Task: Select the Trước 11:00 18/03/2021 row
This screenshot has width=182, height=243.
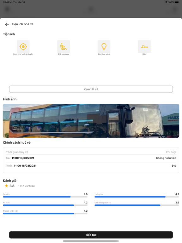Action: click(91, 166)
